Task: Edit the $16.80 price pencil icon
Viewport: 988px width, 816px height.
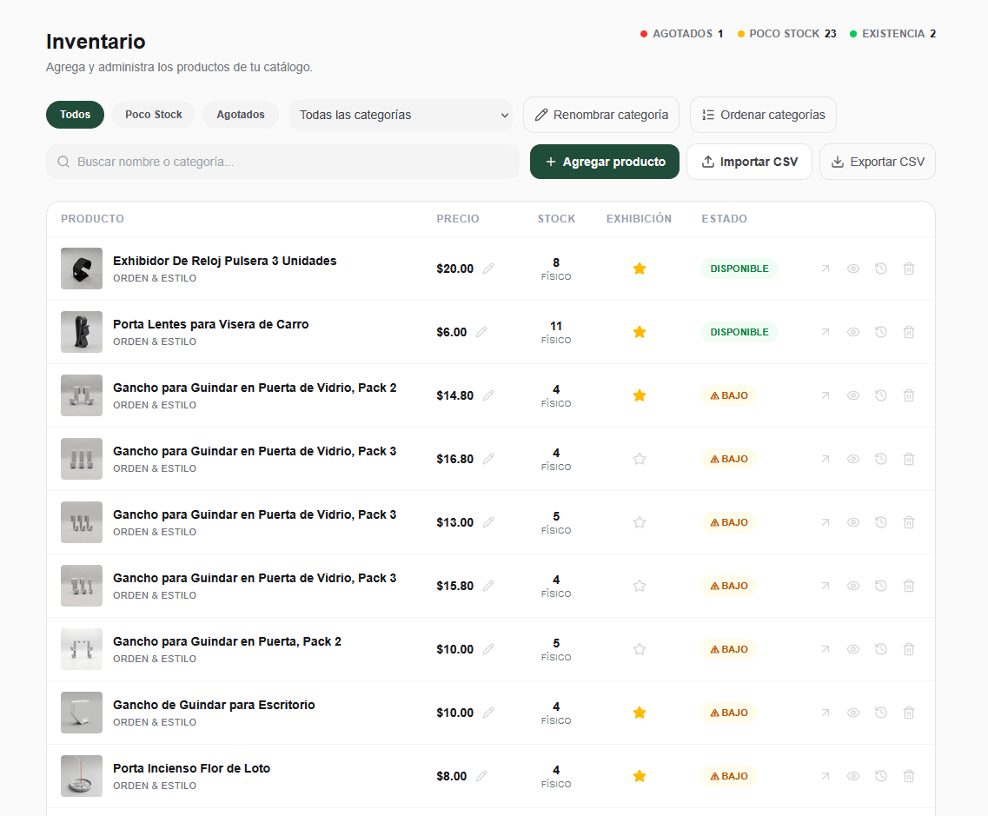Action: point(488,459)
